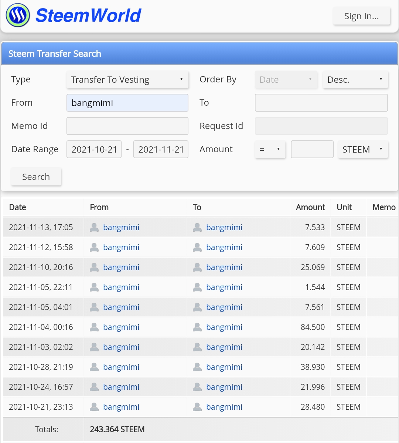This screenshot has height=443, width=399.
Task: Focus the Amount value input field
Action: 312,149
